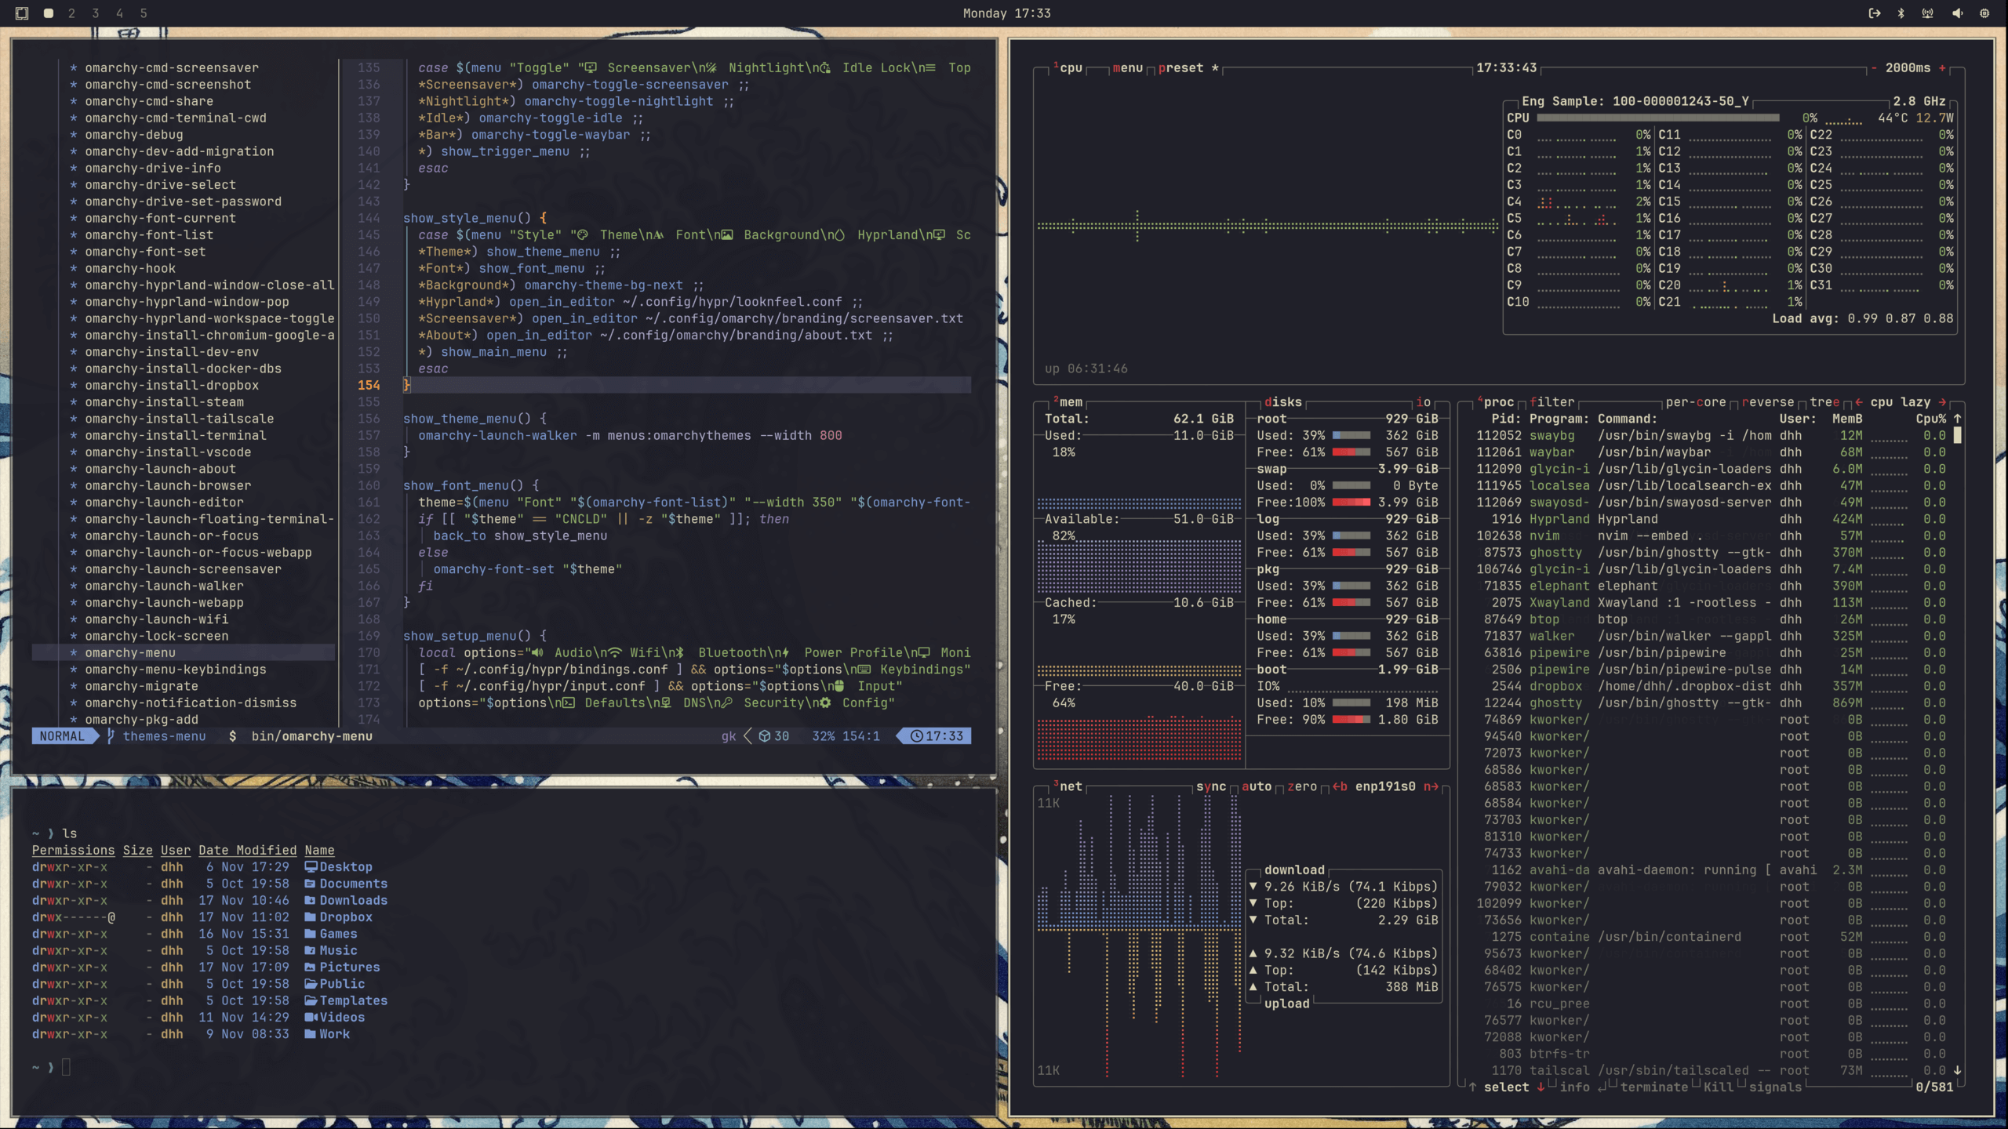Open the network status icon in the top bar
The width and height of the screenshot is (2008, 1129).
(x=1927, y=13)
